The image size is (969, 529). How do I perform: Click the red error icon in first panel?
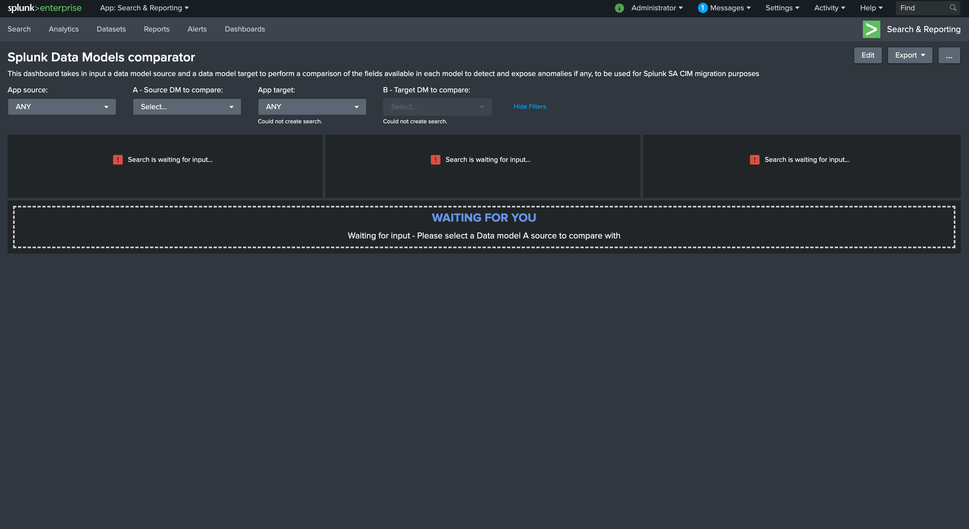[x=118, y=160]
